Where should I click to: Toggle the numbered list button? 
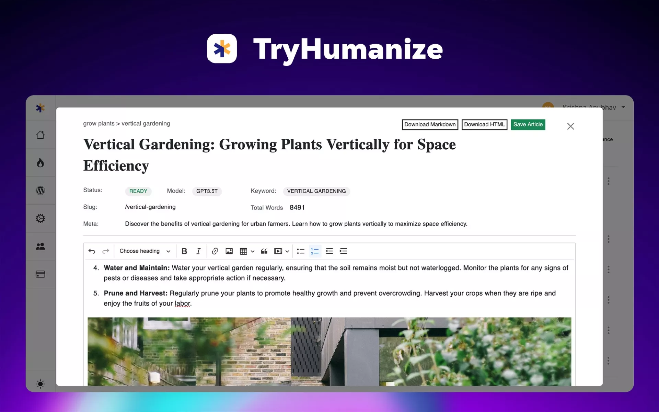coord(315,251)
